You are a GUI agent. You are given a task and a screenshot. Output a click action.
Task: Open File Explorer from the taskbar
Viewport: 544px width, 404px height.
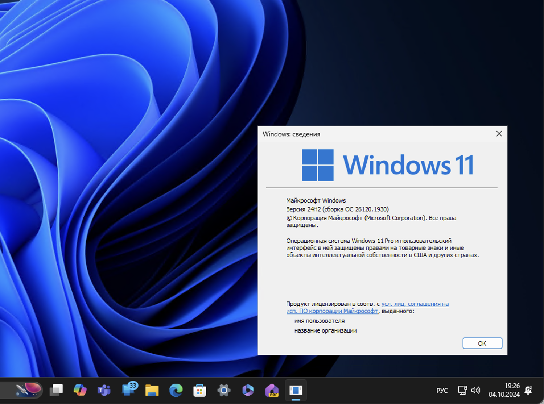coord(153,390)
